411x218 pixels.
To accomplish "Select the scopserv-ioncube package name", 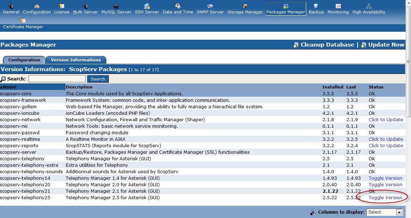I will point(20,113).
